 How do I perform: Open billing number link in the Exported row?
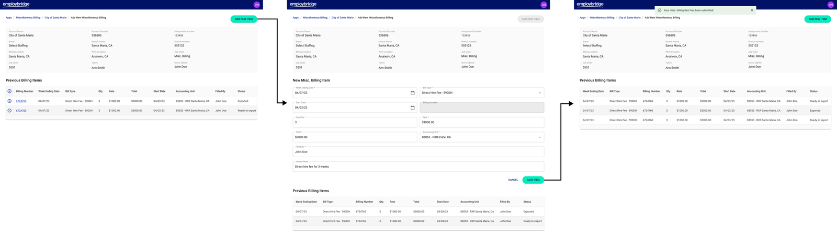21,101
